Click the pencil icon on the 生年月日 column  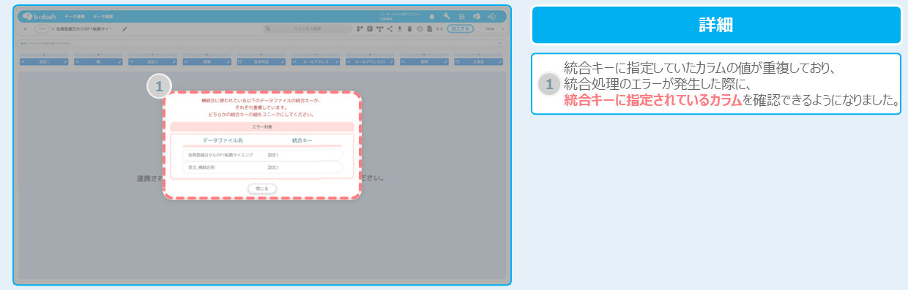[283, 61]
